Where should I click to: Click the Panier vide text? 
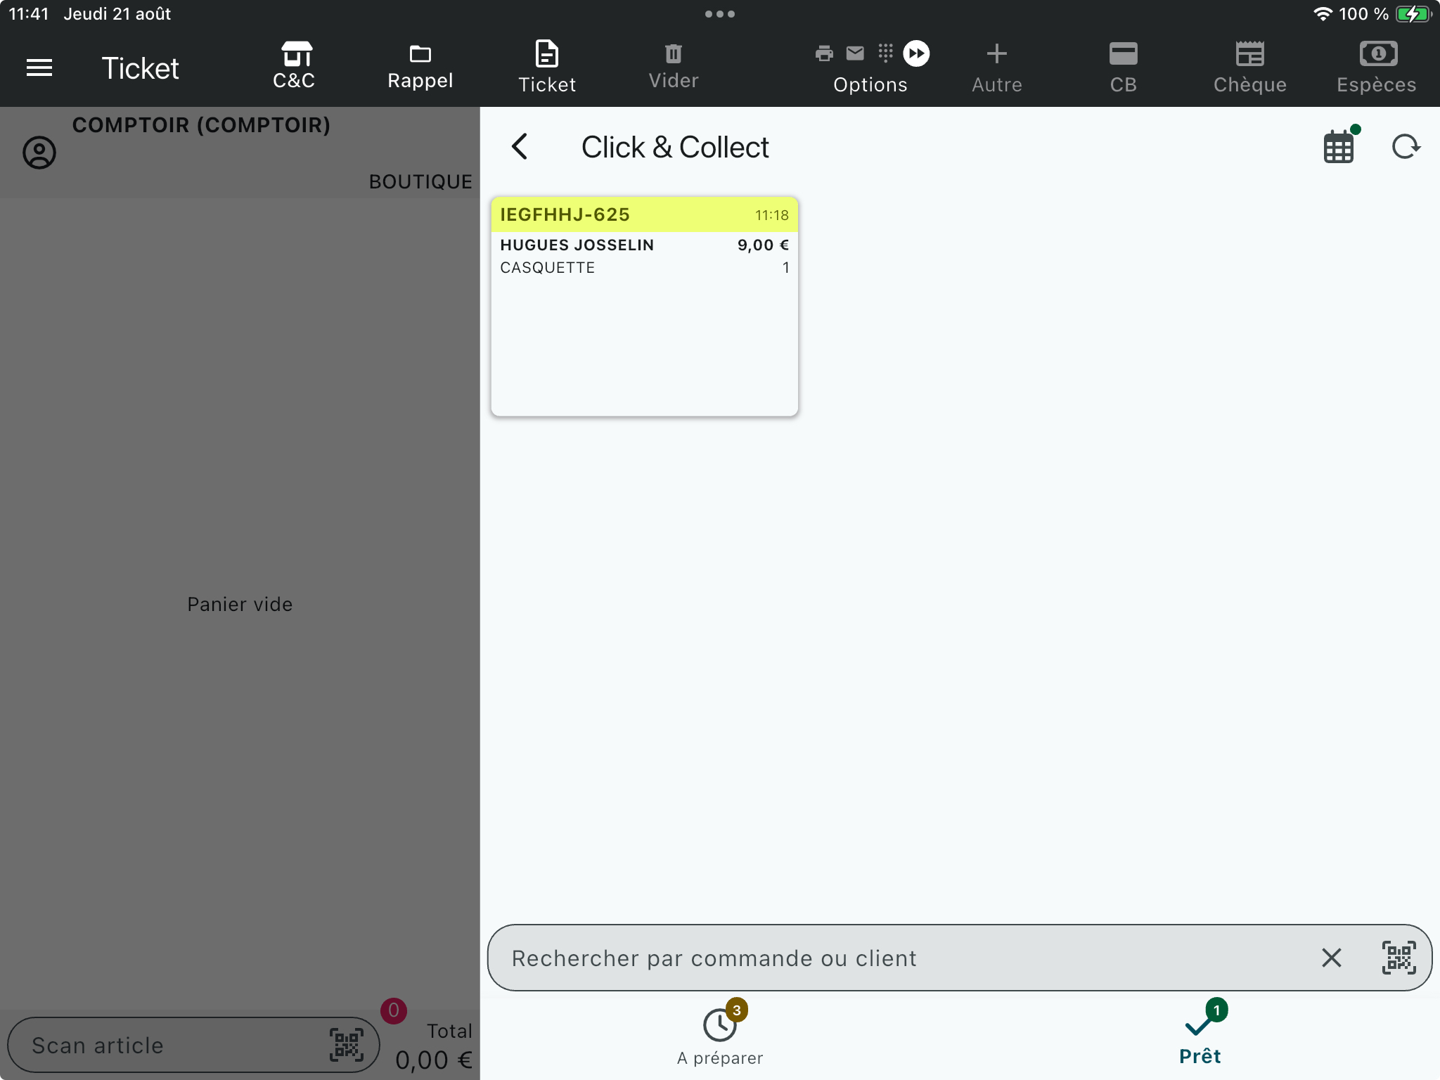click(240, 604)
